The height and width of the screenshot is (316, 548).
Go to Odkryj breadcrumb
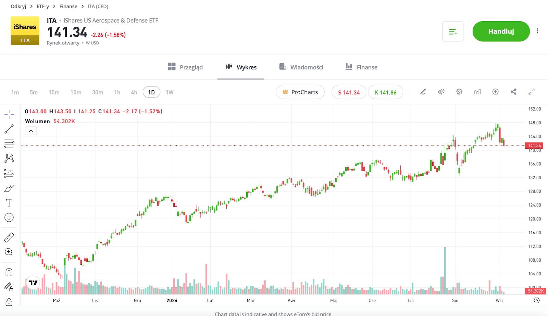pyautogui.click(x=18, y=6)
